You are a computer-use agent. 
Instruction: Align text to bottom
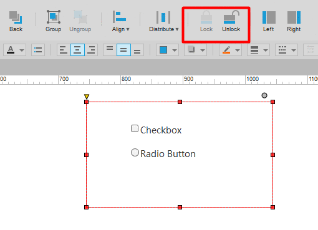click(137, 50)
